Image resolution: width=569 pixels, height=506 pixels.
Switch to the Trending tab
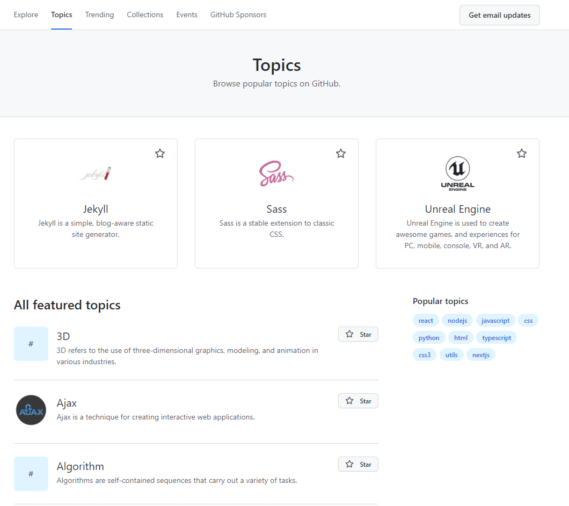pyautogui.click(x=99, y=15)
